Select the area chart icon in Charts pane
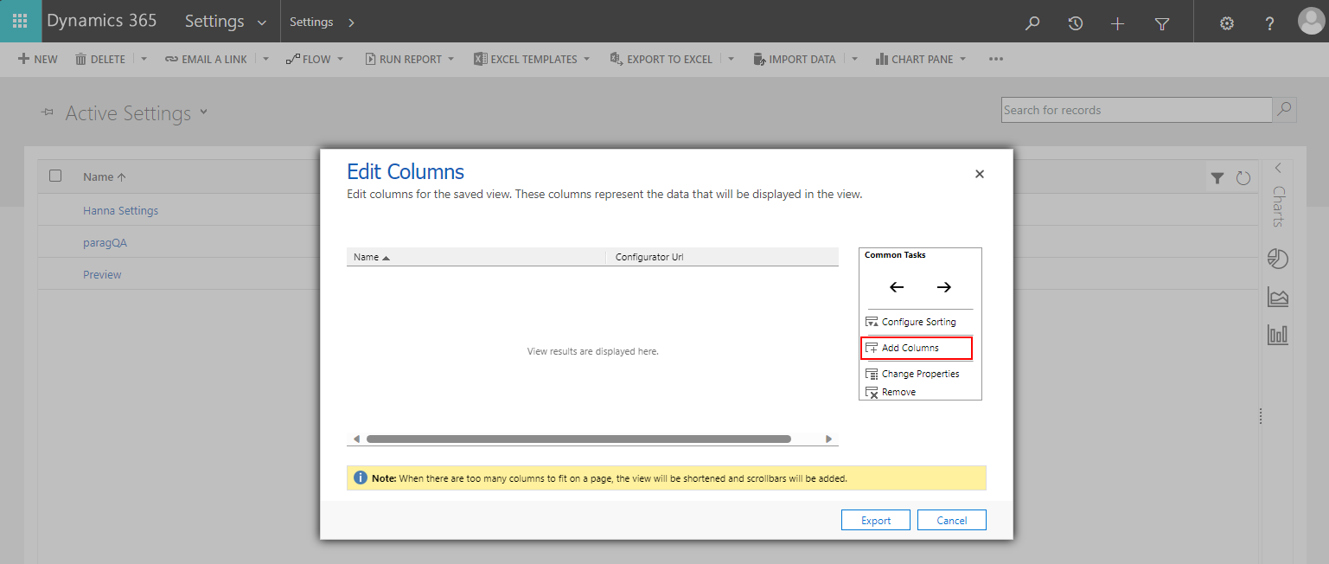 click(1278, 297)
